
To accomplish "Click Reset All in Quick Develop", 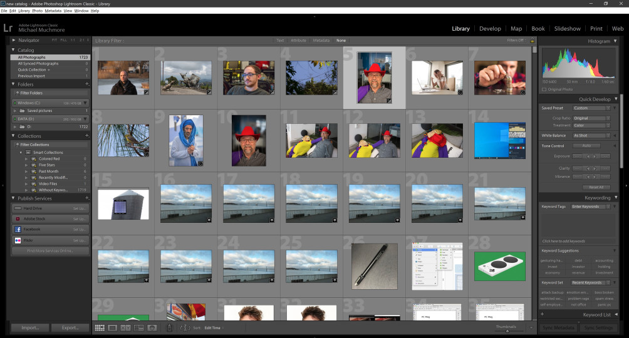I will [596, 187].
